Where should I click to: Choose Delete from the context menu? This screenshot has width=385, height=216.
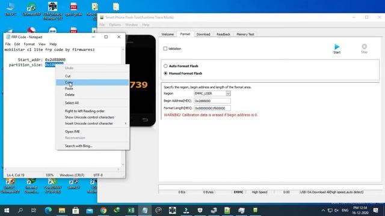(x=92, y=95)
